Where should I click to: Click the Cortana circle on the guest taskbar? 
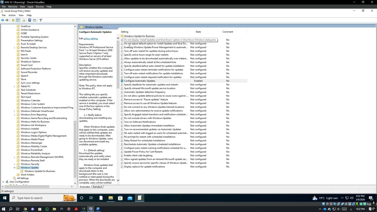click(x=82, y=198)
